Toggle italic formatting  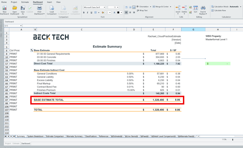coord(87,13)
